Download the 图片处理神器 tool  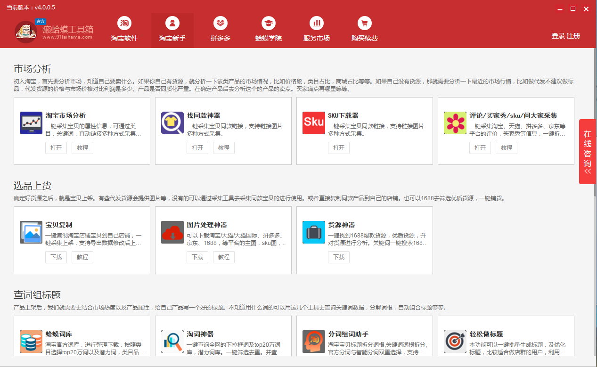click(x=197, y=257)
